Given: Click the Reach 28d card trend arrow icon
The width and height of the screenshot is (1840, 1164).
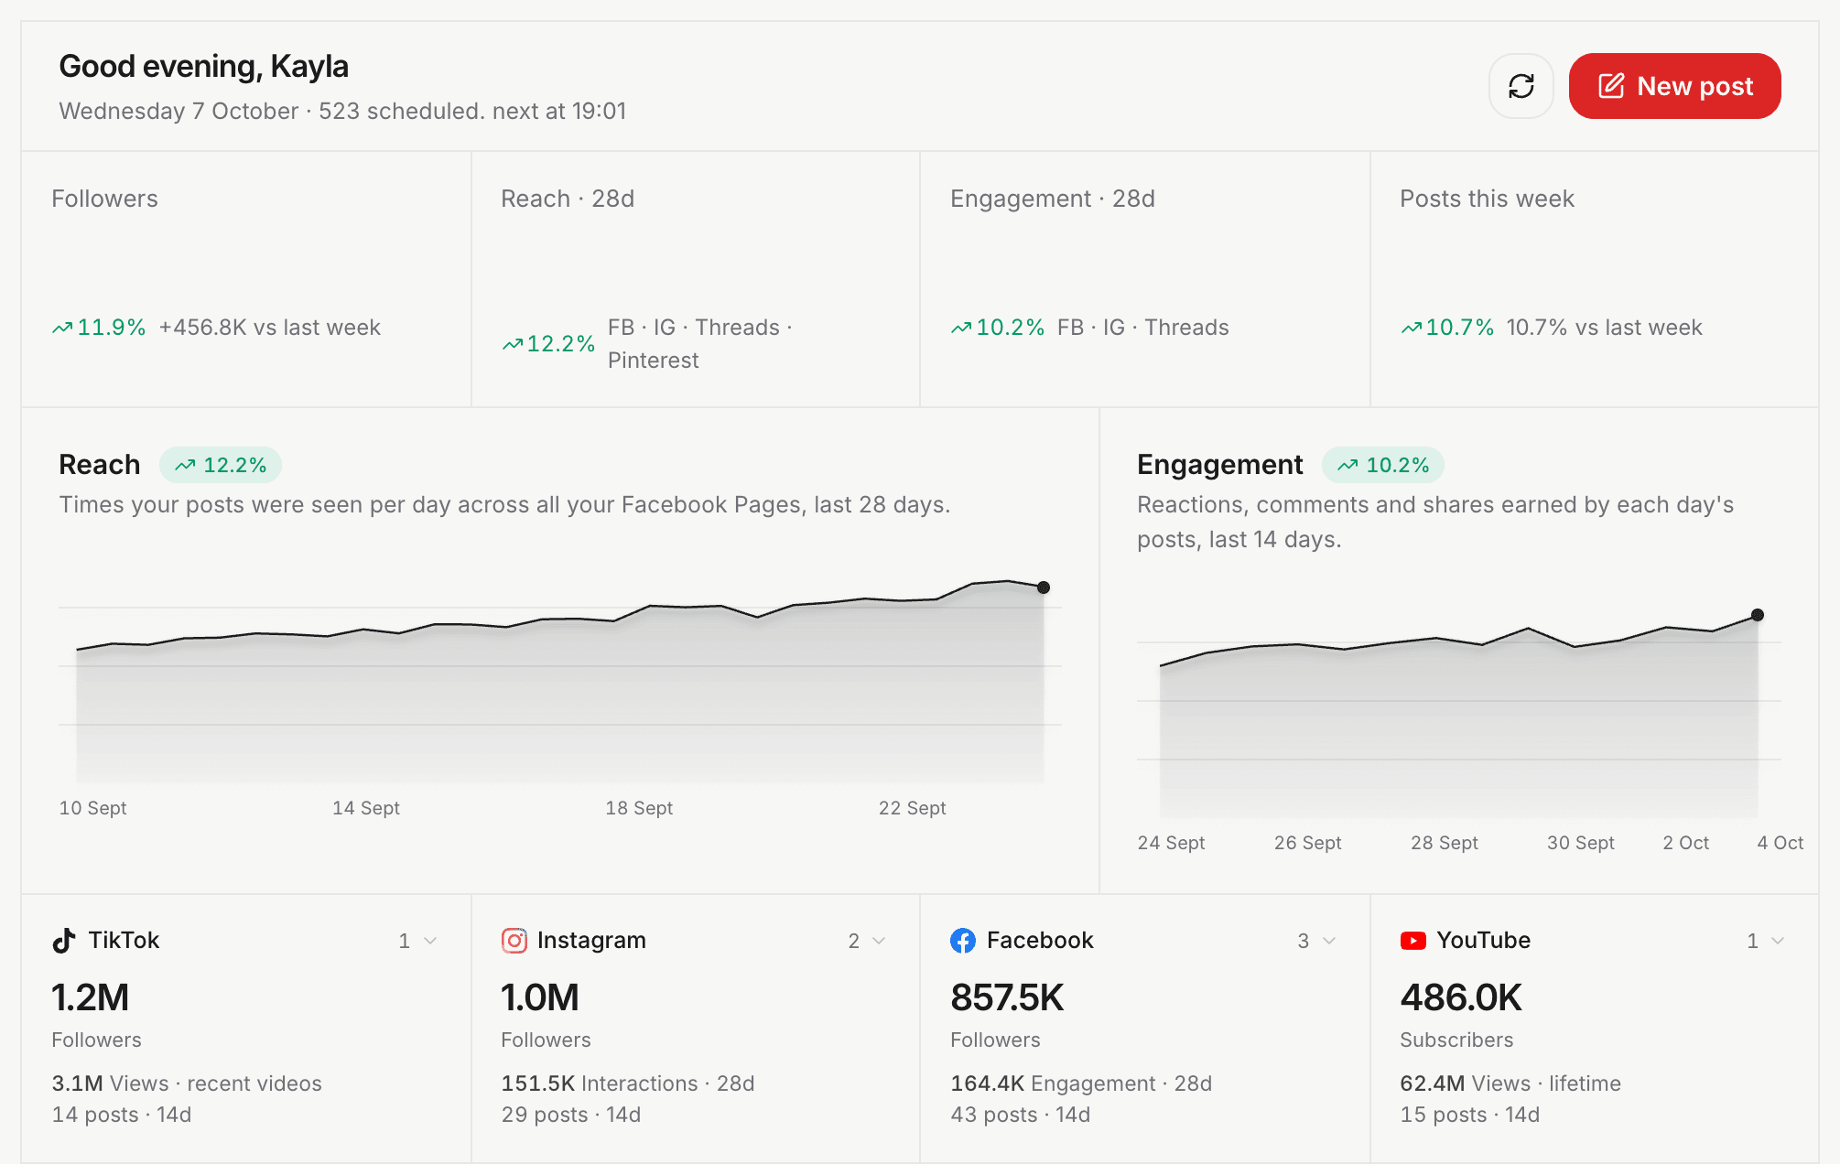Looking at the screenshot, I should pyautogui.click(x=513, y=344).
